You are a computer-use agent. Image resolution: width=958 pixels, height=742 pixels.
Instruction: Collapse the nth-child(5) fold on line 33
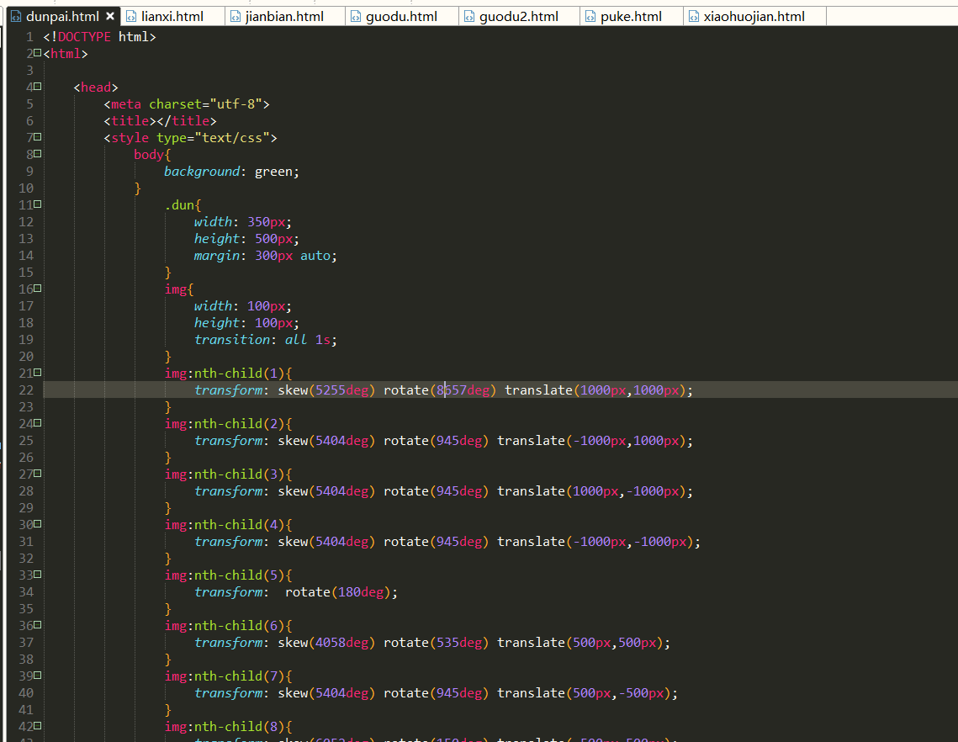coord(37,575)
